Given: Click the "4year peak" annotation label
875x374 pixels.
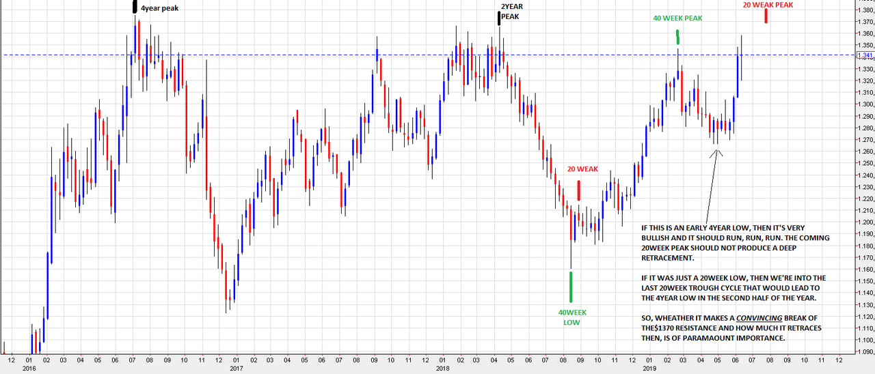Looking at the screenshot, I should point(159,8).
